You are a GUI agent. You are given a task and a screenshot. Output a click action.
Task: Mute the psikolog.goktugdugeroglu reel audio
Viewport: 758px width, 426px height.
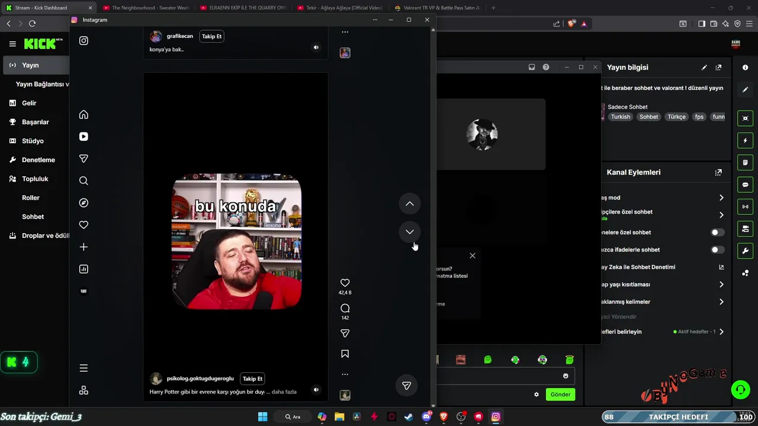(316, 390)
